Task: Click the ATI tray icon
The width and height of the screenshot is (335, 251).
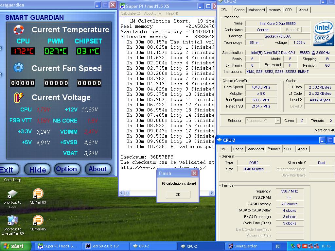Action: (x=305, y=246)
